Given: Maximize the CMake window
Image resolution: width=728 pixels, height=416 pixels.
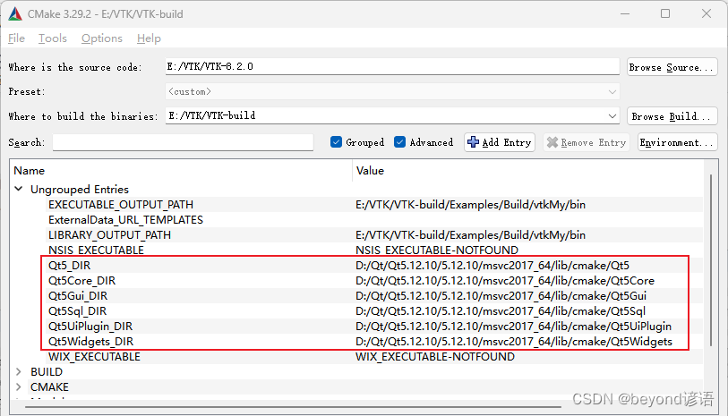Looking at the screenshot, I should [x=665, y=14].
